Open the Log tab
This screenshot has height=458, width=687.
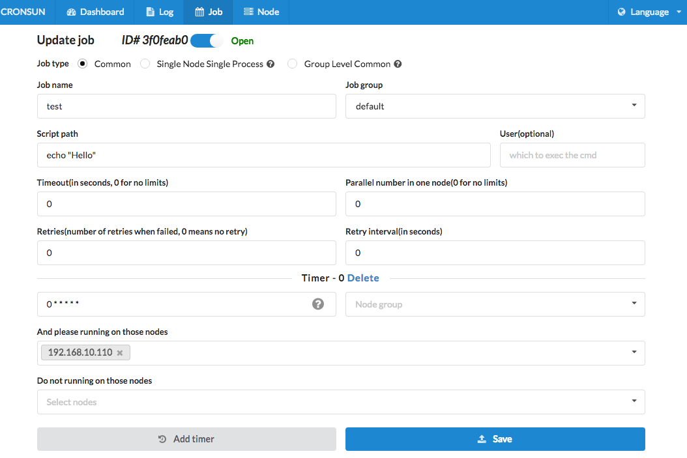click(160, 12)
